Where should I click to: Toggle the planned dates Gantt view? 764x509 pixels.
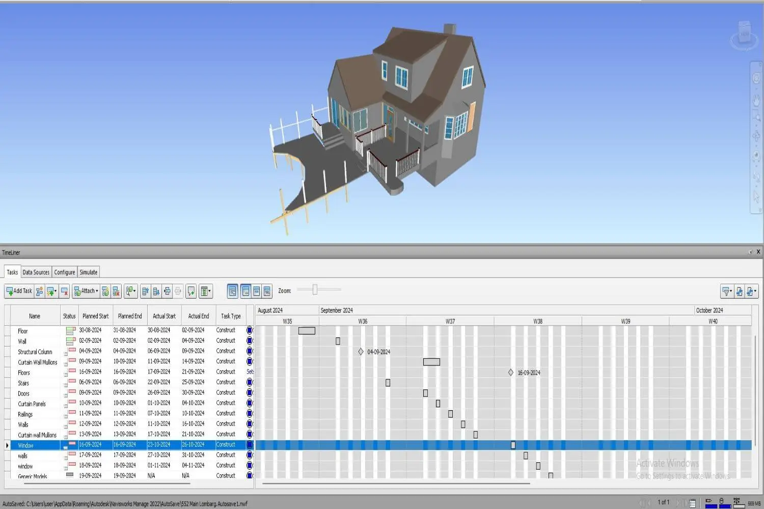tap(246, 291)
